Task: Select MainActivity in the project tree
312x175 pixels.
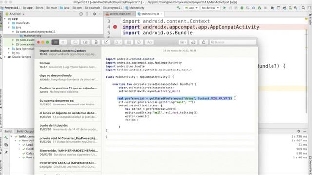Action: pyautogui.click(x=32, y=35)
